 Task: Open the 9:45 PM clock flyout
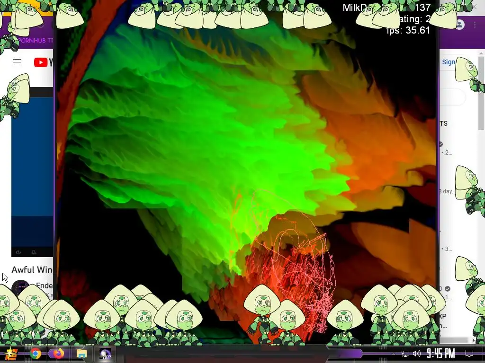coord(441,354)
